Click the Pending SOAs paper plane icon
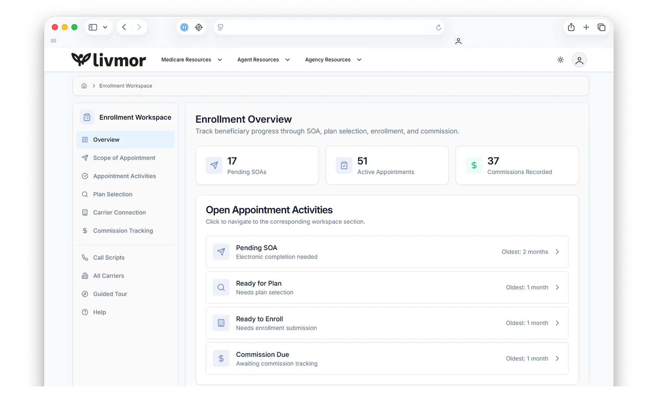This screenshot has width=650, height=397. [214, 165]
